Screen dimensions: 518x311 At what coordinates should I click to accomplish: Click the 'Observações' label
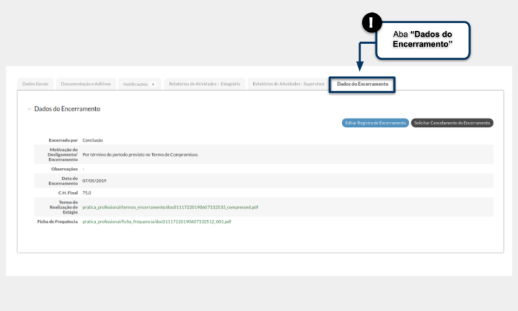coord(64,169)
